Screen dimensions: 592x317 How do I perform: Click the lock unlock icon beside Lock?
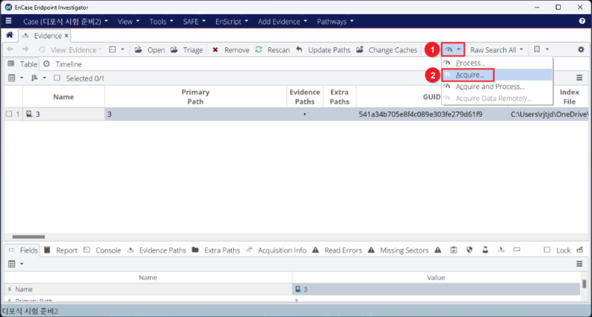click(x=580, y=250)
